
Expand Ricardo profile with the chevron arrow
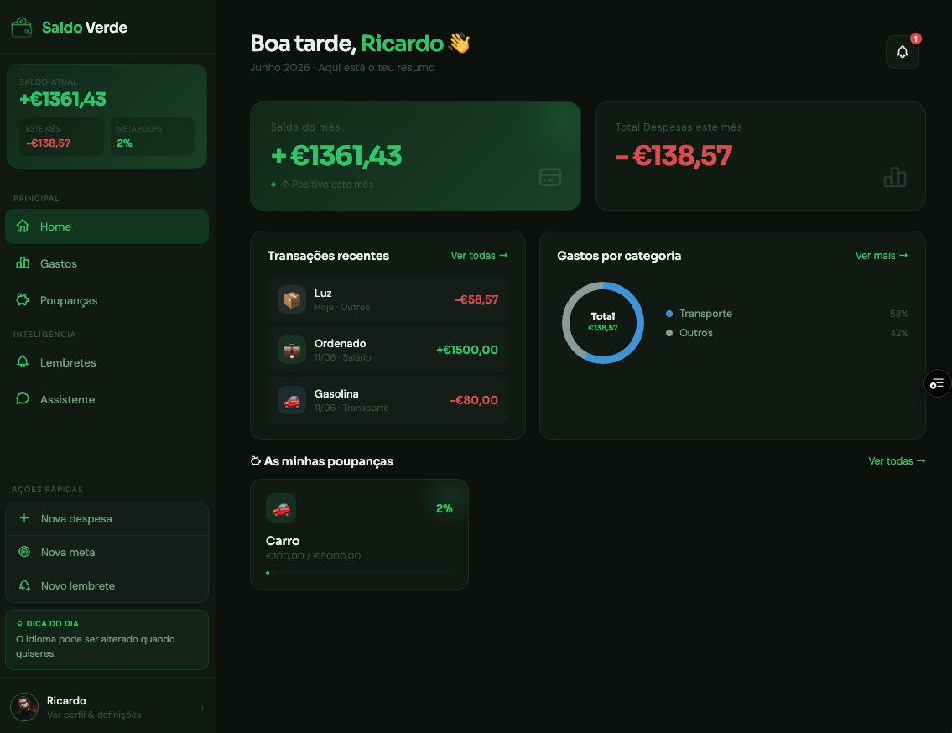point(202,707)
